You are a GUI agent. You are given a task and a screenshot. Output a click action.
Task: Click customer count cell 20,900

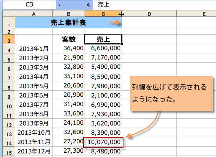pos(69,95)
